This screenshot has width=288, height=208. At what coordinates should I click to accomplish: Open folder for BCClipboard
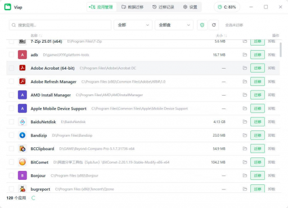(245, 148)
